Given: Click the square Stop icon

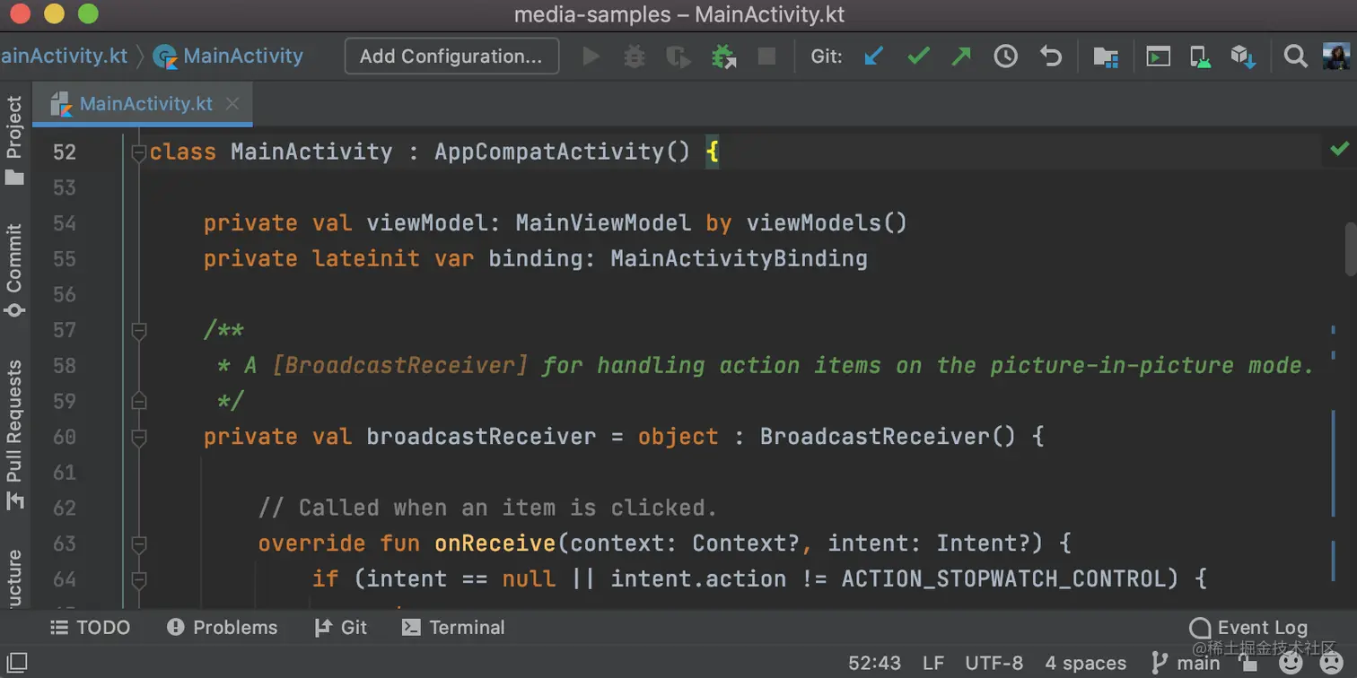Looking at the screenshot, I should tap(766, 56).
